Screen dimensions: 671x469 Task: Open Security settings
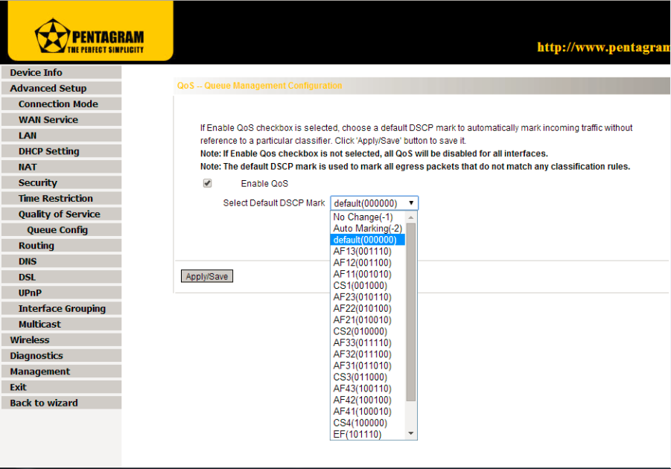61,182
